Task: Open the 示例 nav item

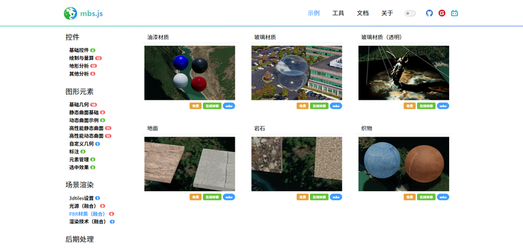Action: click(314, 13)
